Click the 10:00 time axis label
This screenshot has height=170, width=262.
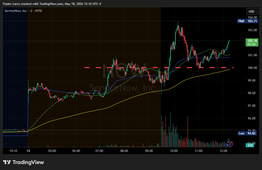(x=174, y=151)
